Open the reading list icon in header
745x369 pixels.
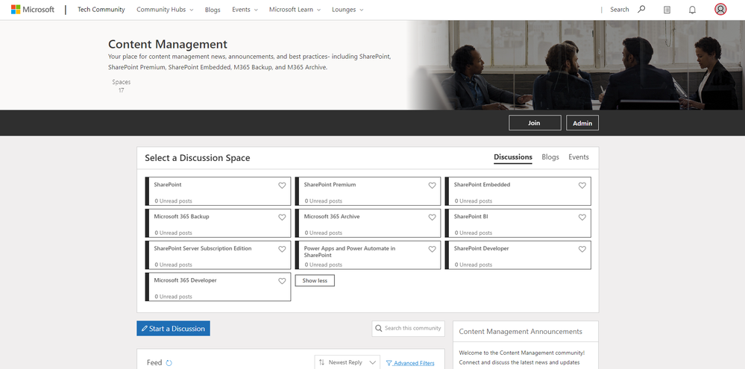[667, 10]
